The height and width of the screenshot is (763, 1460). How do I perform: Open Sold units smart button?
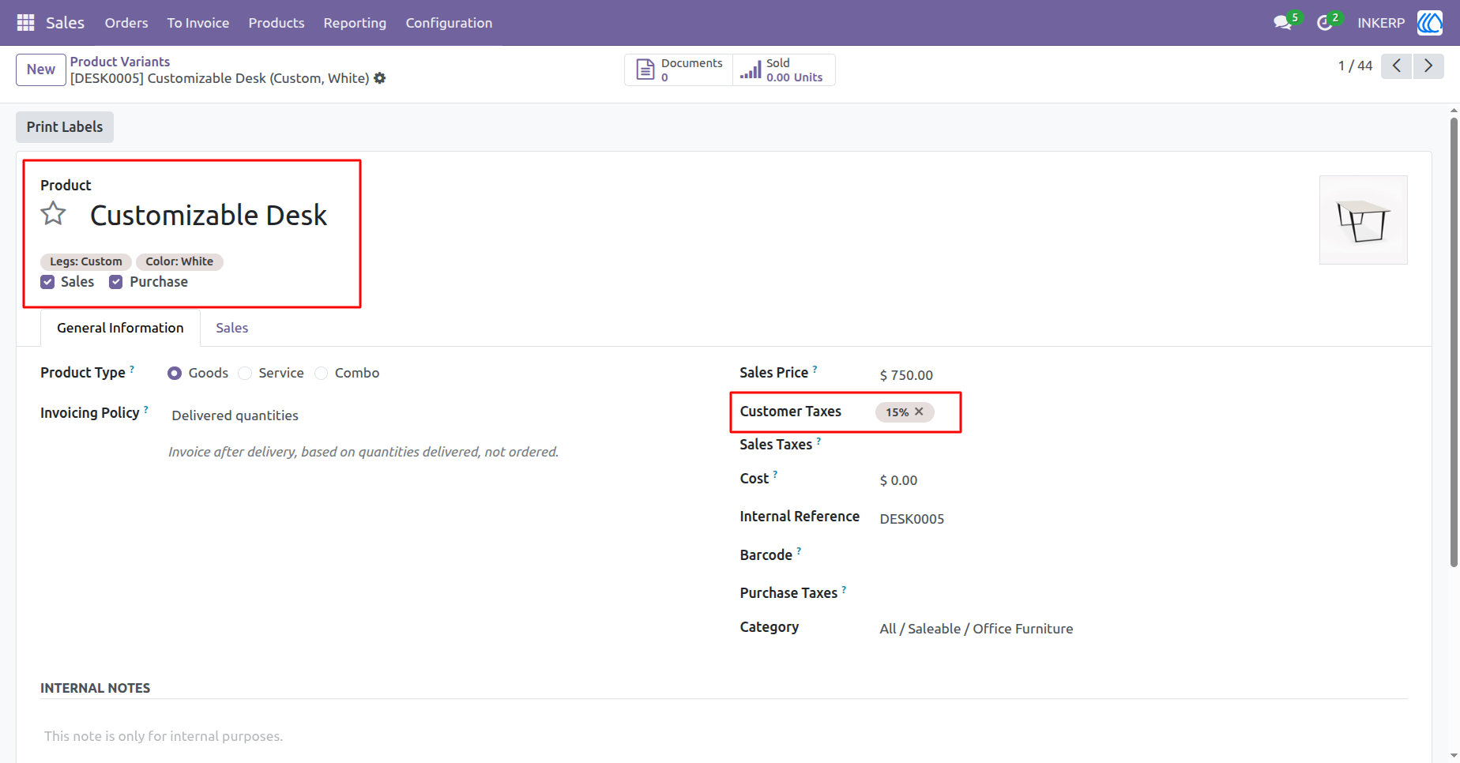tap(784, 70)
